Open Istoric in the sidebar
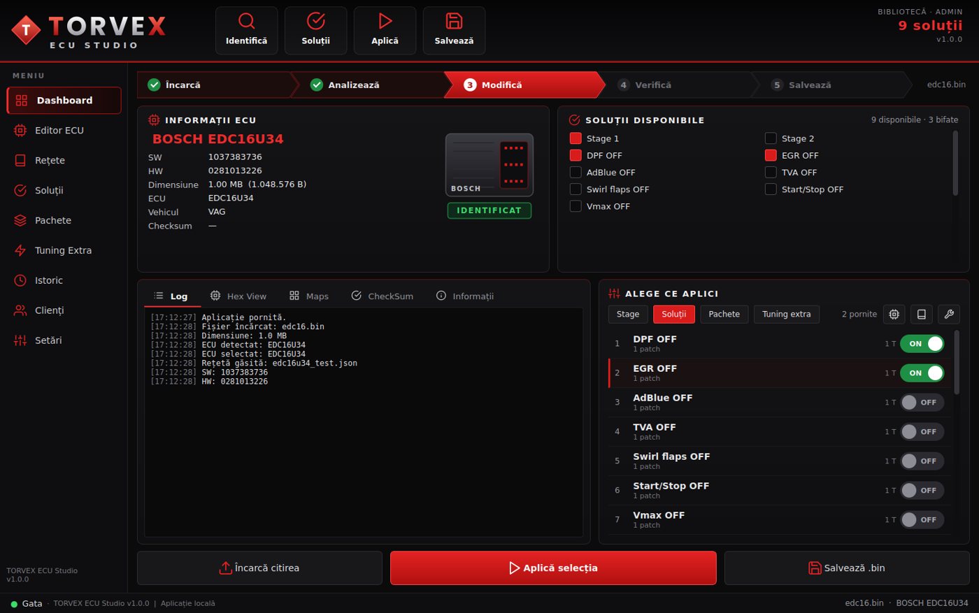 (x=64, y=280)
